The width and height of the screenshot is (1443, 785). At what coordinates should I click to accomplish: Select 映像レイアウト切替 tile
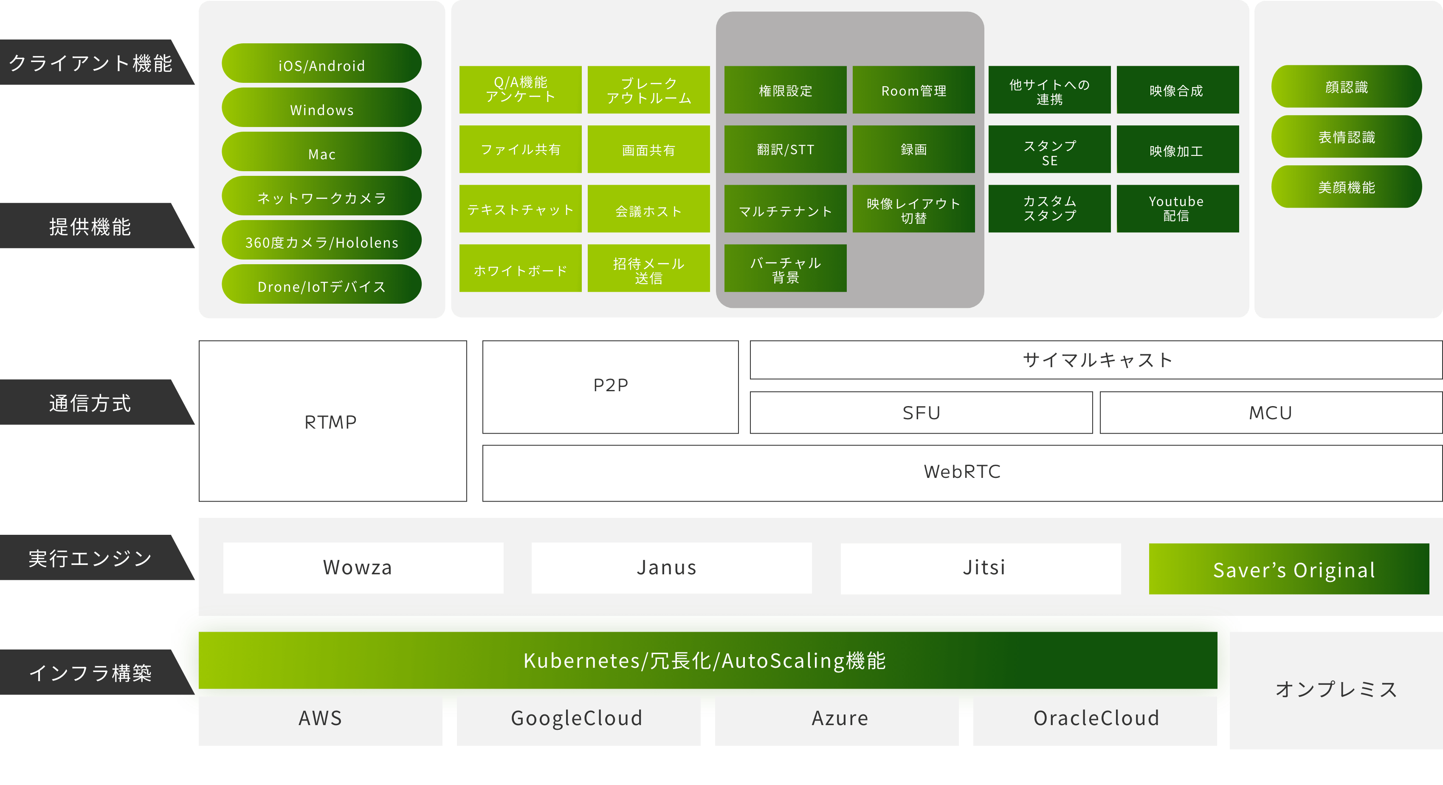[x=913, y=209]
